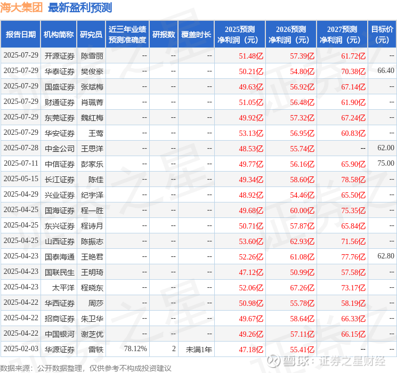Click analyst name 樊俊豪
The height and width of the screenshot is (373, 397).
pos(92,71)
